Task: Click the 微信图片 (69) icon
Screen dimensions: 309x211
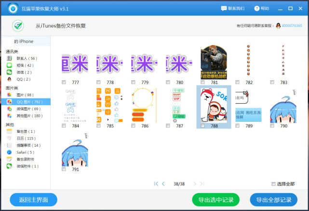Action: (9, 109)
